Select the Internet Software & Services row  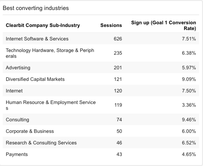click(x=101, y=39)
